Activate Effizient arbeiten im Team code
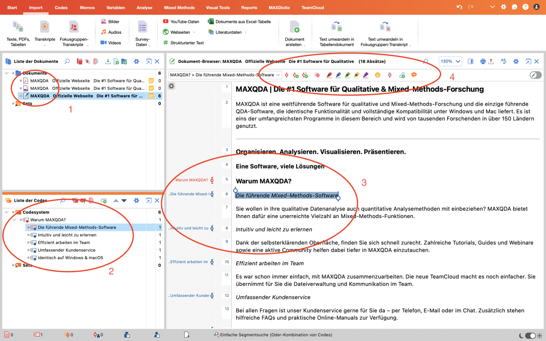Image resolution: width=546 pixels, height=341 pixels. tap(28, 243)
